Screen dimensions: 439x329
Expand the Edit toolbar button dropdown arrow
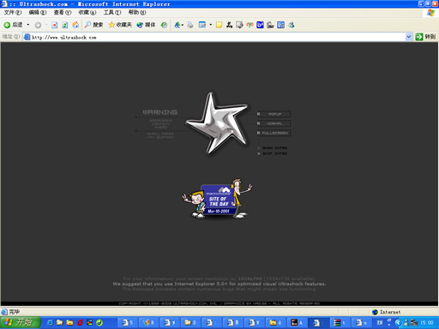coord(211,25)
